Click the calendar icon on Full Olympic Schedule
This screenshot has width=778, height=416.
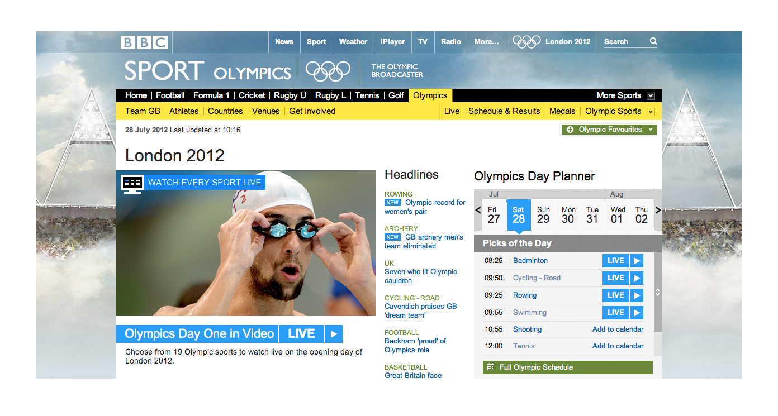[x=491, y=367]
